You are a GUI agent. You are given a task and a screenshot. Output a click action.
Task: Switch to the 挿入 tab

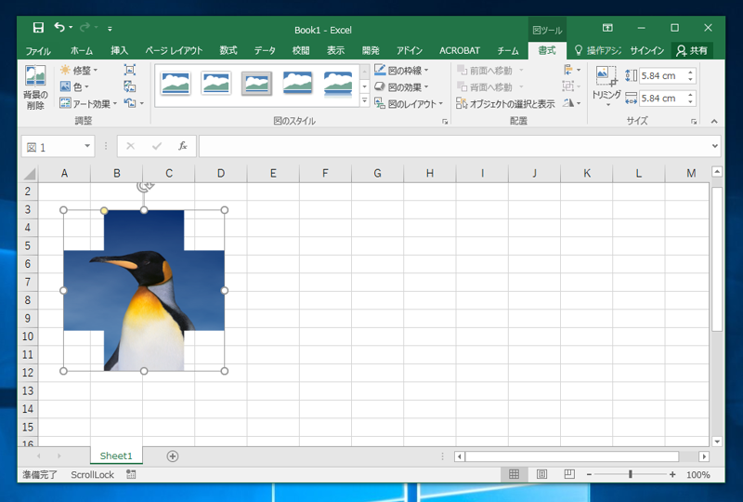(x=120, y=50)
